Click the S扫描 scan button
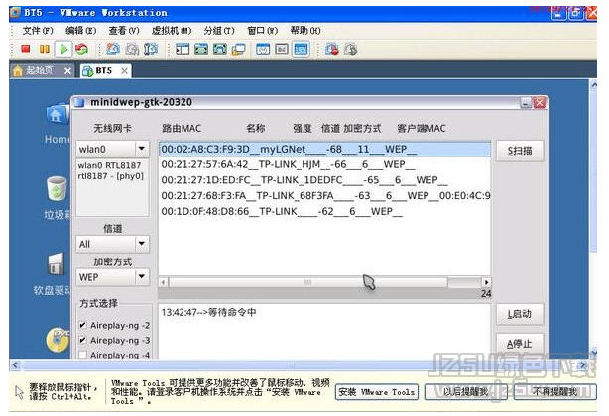Screen dimensions: 609x416 520,151
